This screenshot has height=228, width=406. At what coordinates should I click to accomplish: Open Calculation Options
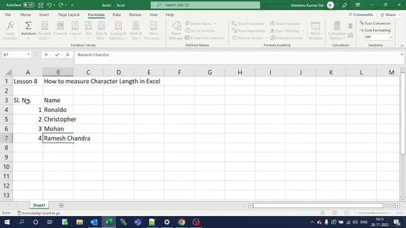(x=337, y=30)
